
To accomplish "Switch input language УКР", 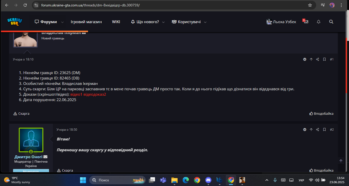I will click(301, 180).
